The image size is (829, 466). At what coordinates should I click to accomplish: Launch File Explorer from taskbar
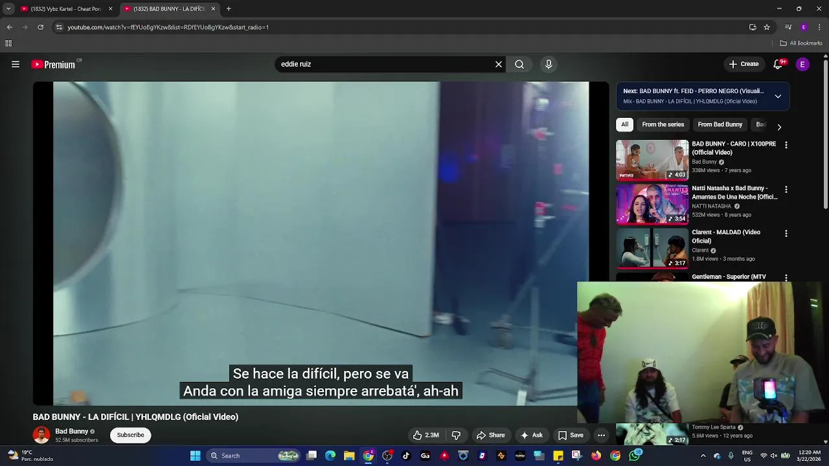coord(349,456)
